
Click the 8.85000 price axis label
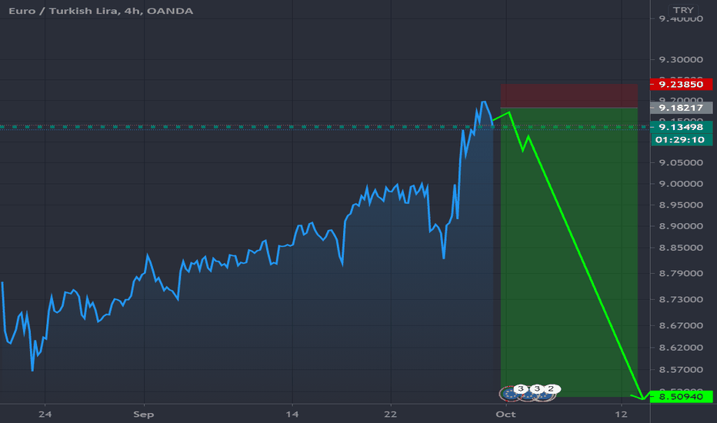tap(681, 248)
